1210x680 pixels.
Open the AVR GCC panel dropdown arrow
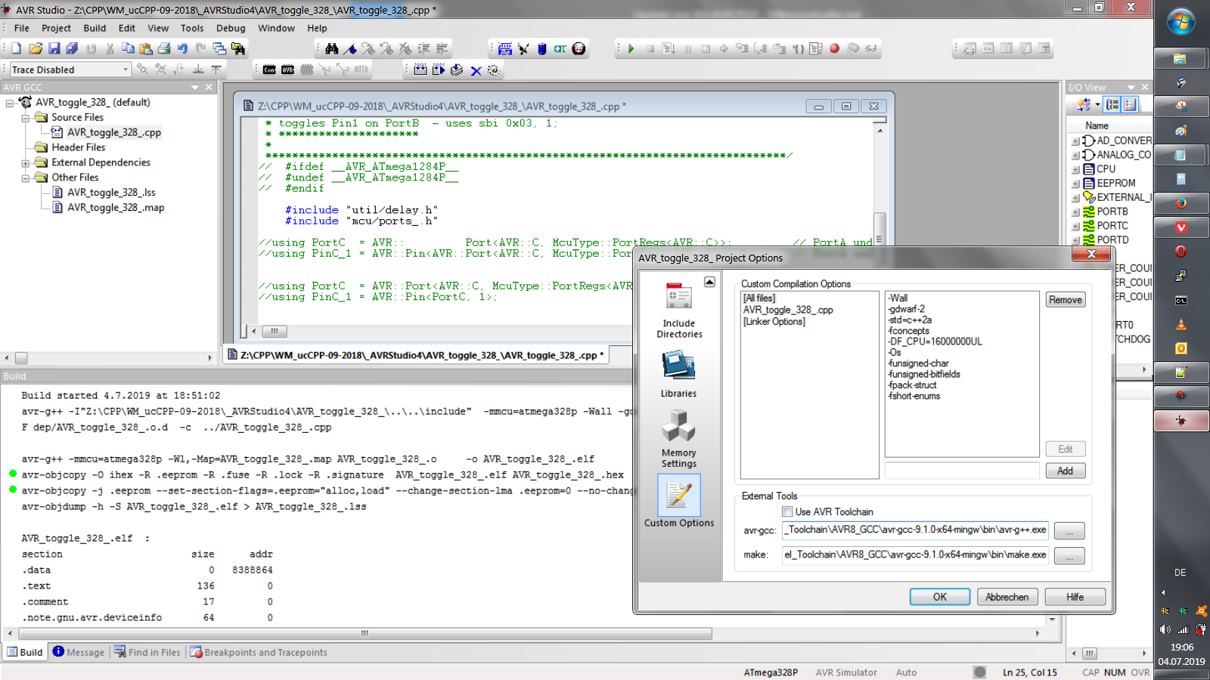(195, 88)
